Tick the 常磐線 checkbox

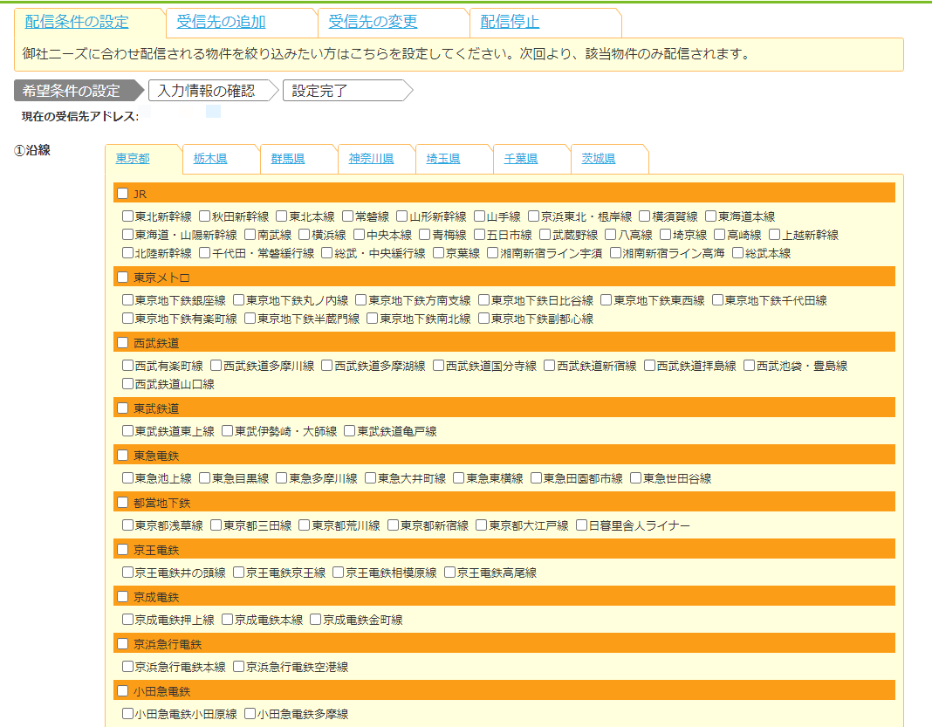(348, 216)
